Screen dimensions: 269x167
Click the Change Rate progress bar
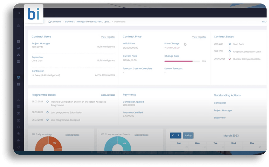[182, 61]
